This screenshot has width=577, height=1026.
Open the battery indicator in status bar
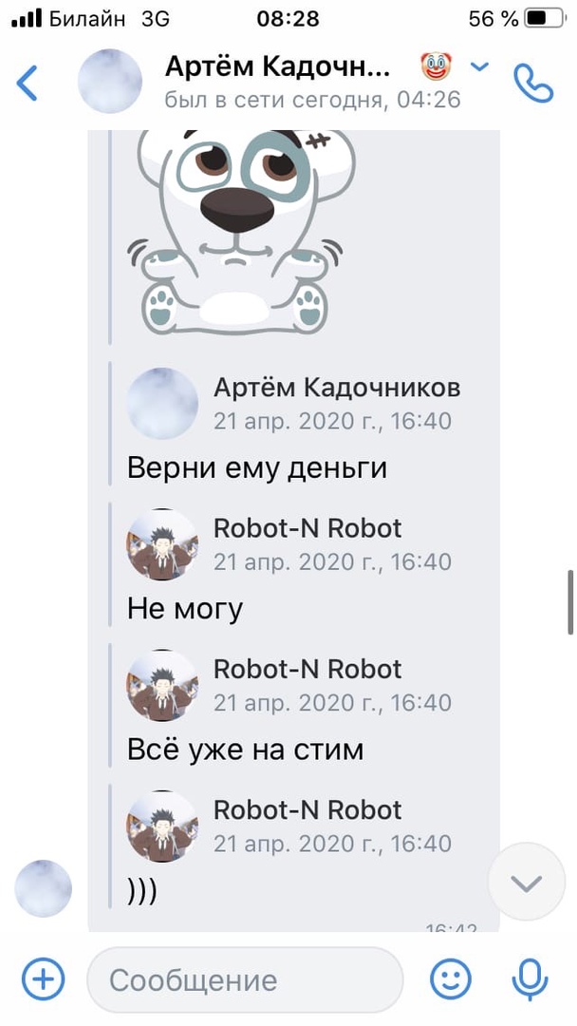(x=545, y=19)
